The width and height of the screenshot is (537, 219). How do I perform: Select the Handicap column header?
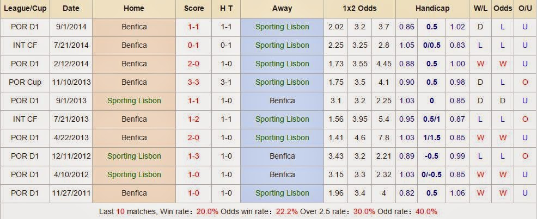[x=432, y=9]
